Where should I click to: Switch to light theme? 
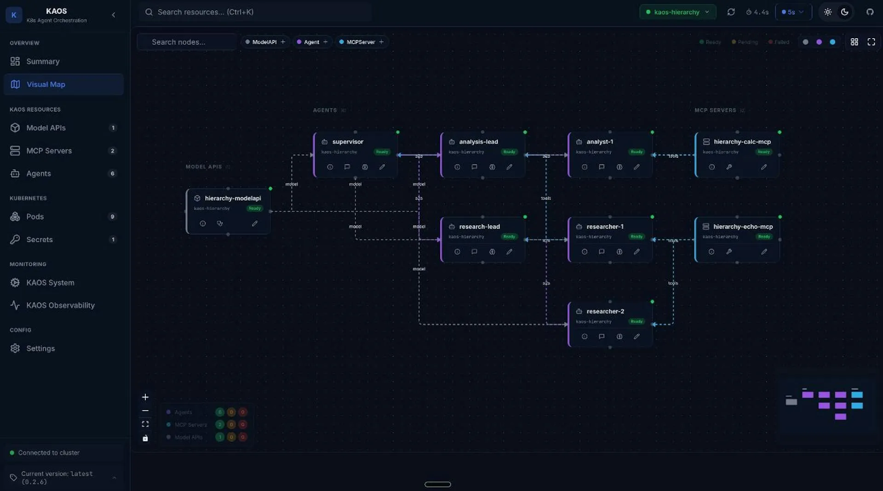point(828,12)
